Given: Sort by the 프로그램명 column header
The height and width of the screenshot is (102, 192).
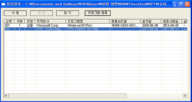Looking at the screenshot, I should tap(88, 21).
